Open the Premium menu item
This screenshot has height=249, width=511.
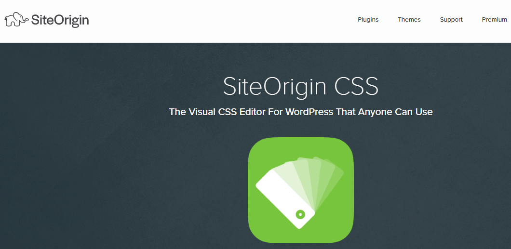495,20
